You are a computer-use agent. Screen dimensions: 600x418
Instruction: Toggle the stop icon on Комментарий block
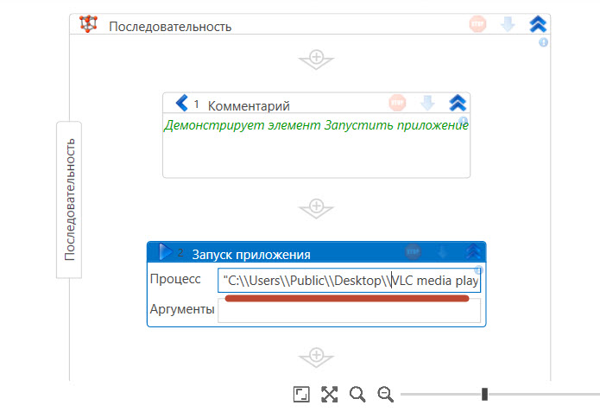tap(397, 104)
